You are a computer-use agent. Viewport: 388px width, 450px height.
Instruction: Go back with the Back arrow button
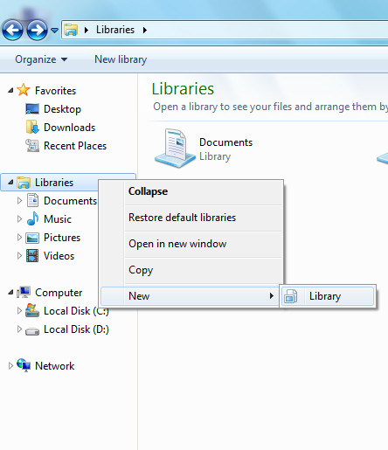(x=12, y=30)
